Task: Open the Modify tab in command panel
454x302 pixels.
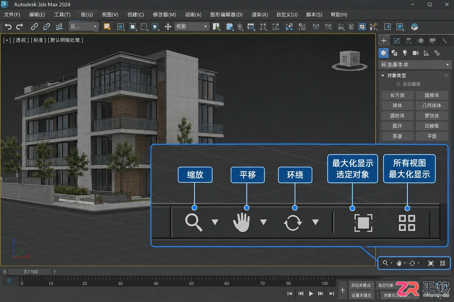Action: (x=397, y=41)
